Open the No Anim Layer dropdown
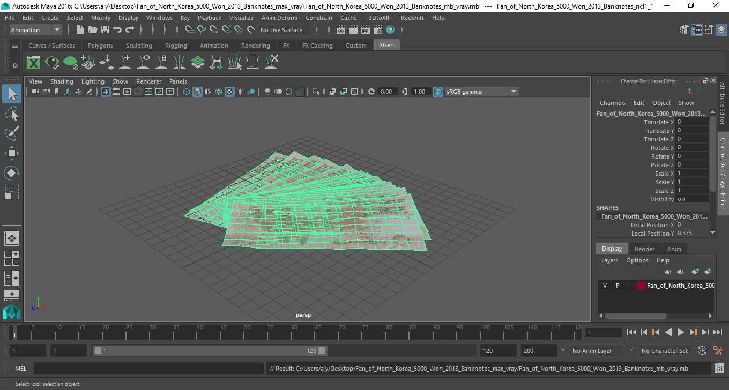The height and width of the screenshot is (390, 729). click(597, 351)
